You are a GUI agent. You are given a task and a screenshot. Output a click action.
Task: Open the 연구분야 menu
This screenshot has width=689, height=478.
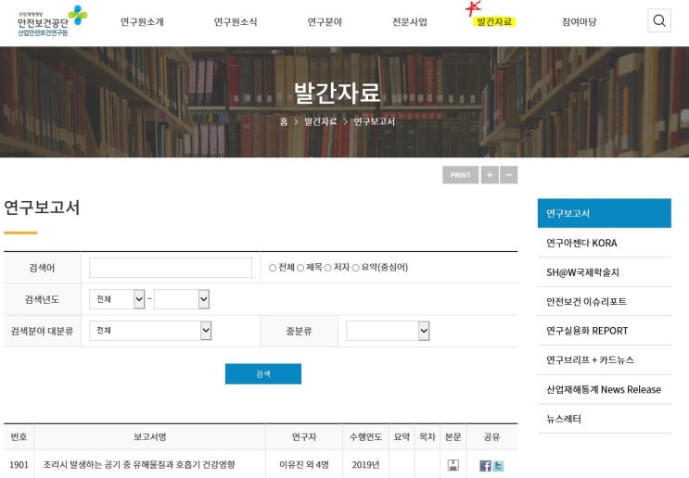325,21
